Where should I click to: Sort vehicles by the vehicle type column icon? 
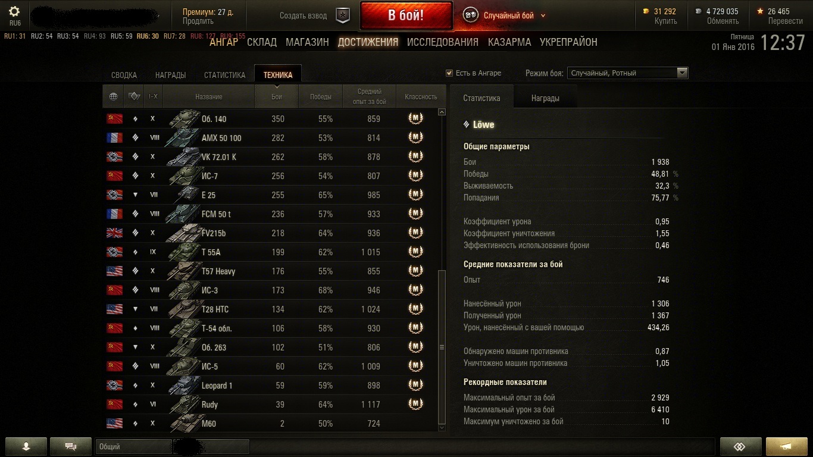click(134, 96)
